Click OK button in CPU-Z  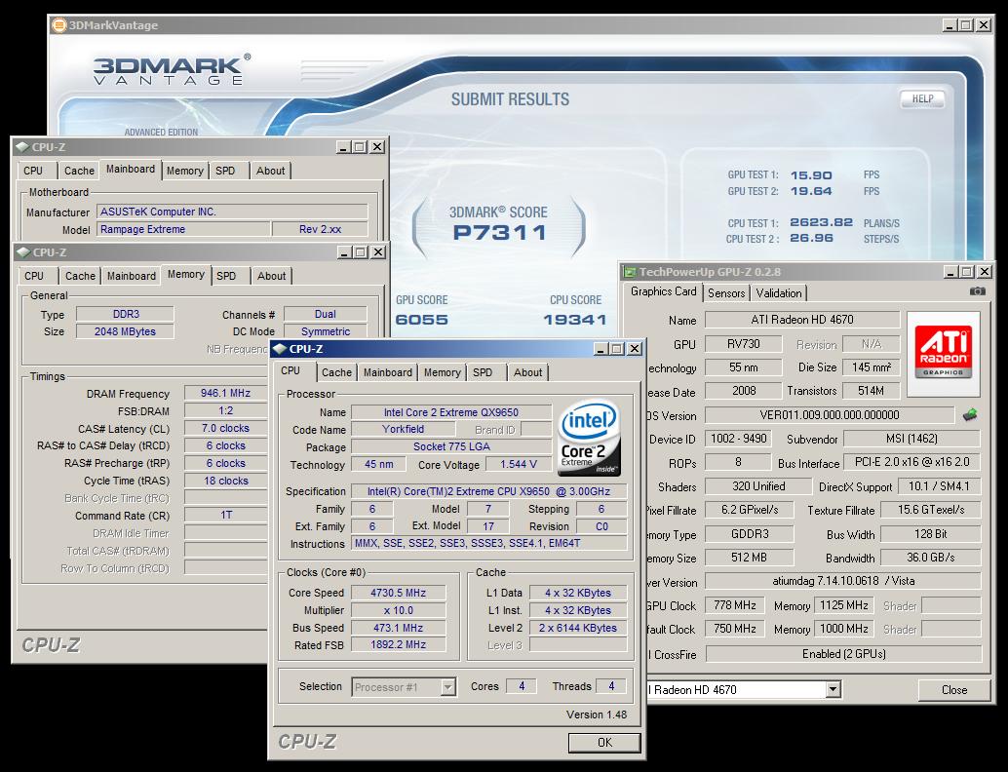(604, 743)
